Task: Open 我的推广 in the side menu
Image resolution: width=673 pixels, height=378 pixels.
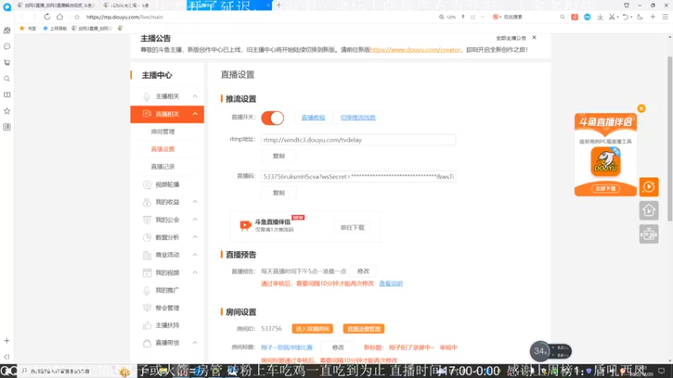Action: (x=167, y=290)
